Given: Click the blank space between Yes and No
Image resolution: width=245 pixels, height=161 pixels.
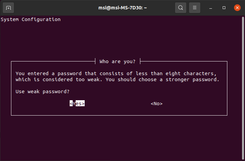Looking at the screenshot, I should coord(117,104).
